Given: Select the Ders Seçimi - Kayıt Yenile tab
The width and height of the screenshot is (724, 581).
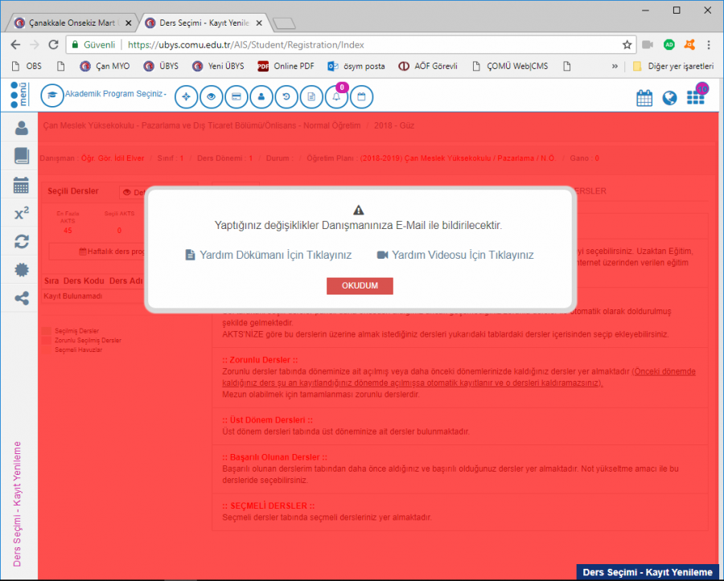Looking at the screenshot, I should 204,23.
